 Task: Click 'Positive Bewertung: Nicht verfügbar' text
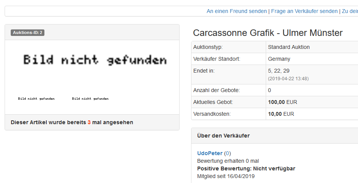click(x=246, y=168)
